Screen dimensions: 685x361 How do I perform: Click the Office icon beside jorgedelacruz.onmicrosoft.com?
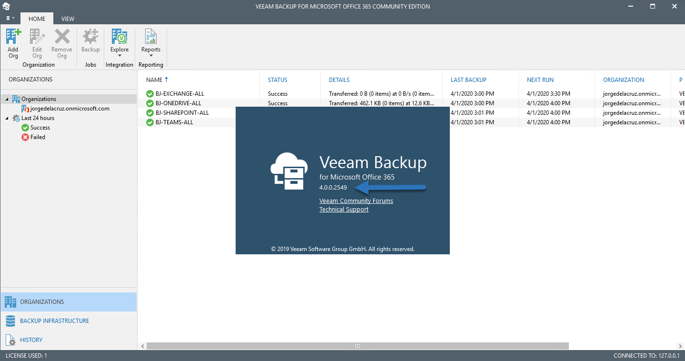[x=25, y=109]
